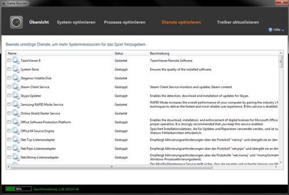This screenshot has height=195, width=289.
Task: Check the System Store service checkbox
Action: point(9,69)
